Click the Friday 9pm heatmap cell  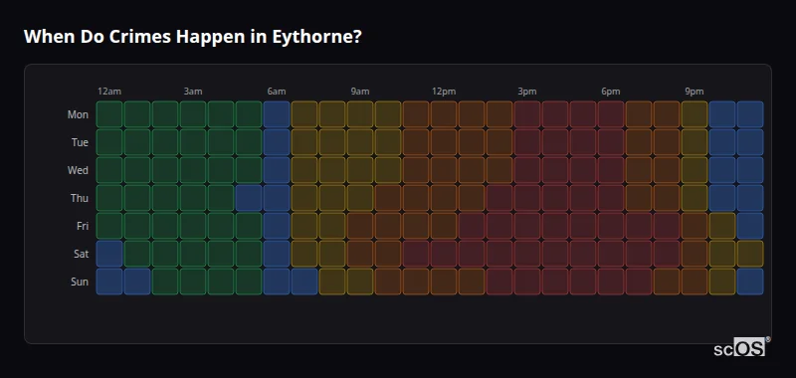pyautogui.click(x=695, y=226)
